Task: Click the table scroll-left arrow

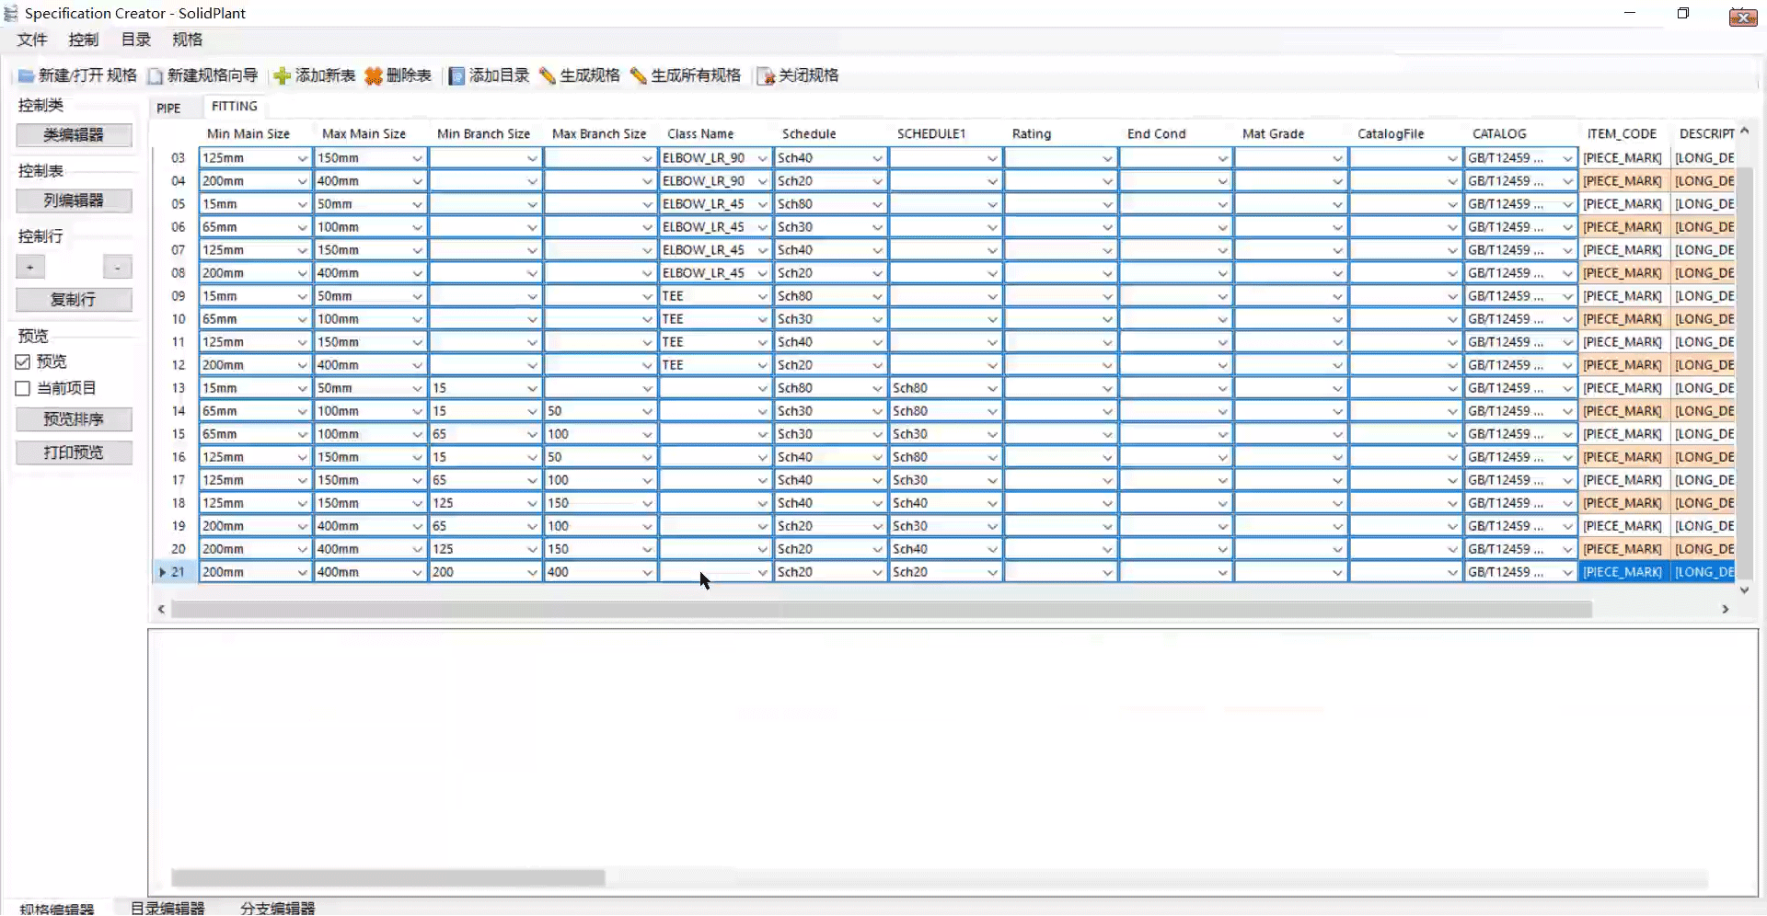Action: [x=161, y=609]
